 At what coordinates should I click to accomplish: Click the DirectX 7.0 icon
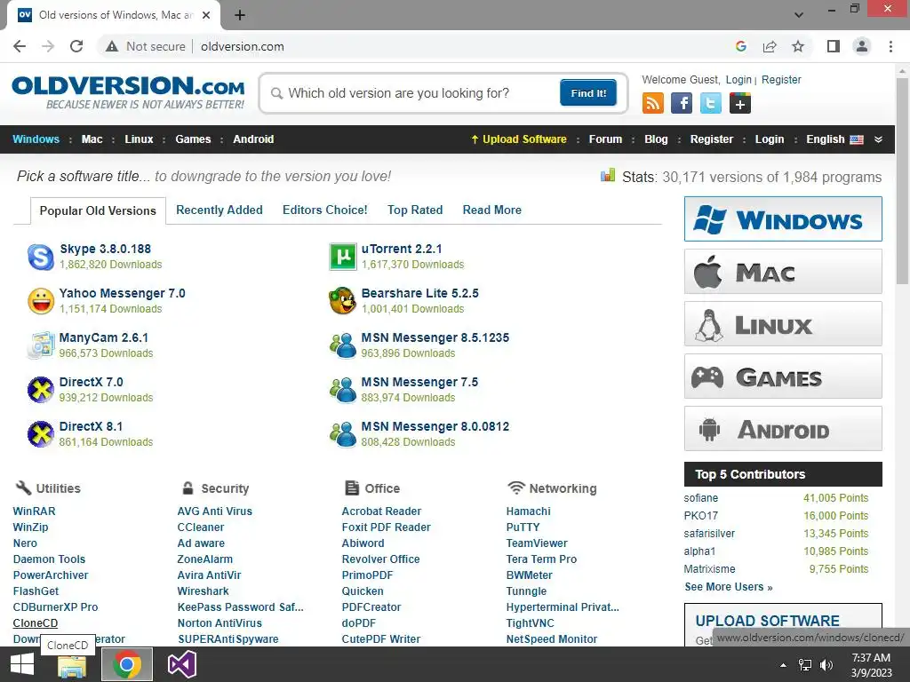click(41, 390)
